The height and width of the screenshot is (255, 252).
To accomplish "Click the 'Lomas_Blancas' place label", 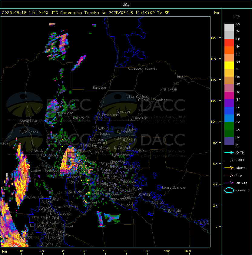I will [174, 187].
